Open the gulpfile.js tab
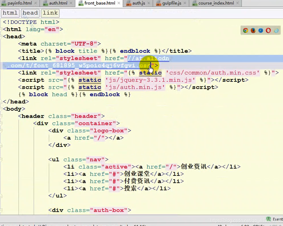The image size is (283, 226). (x=171, y=3)
